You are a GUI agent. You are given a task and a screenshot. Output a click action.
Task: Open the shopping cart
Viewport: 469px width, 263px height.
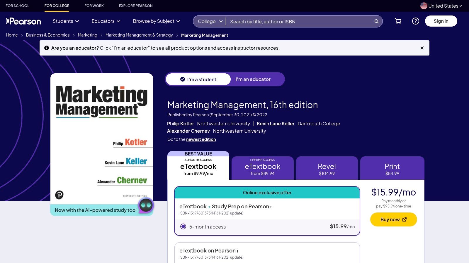click(x=398, y=21)
